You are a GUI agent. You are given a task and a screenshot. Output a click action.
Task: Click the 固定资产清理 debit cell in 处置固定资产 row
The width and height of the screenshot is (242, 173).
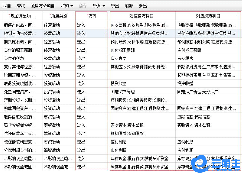[x=142, y=92]
